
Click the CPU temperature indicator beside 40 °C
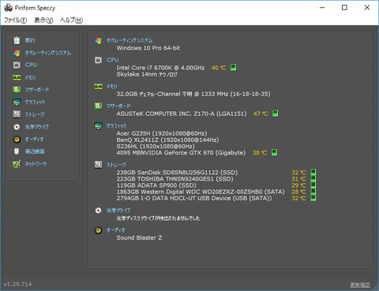pyautogui.click(x=233, y=67)
